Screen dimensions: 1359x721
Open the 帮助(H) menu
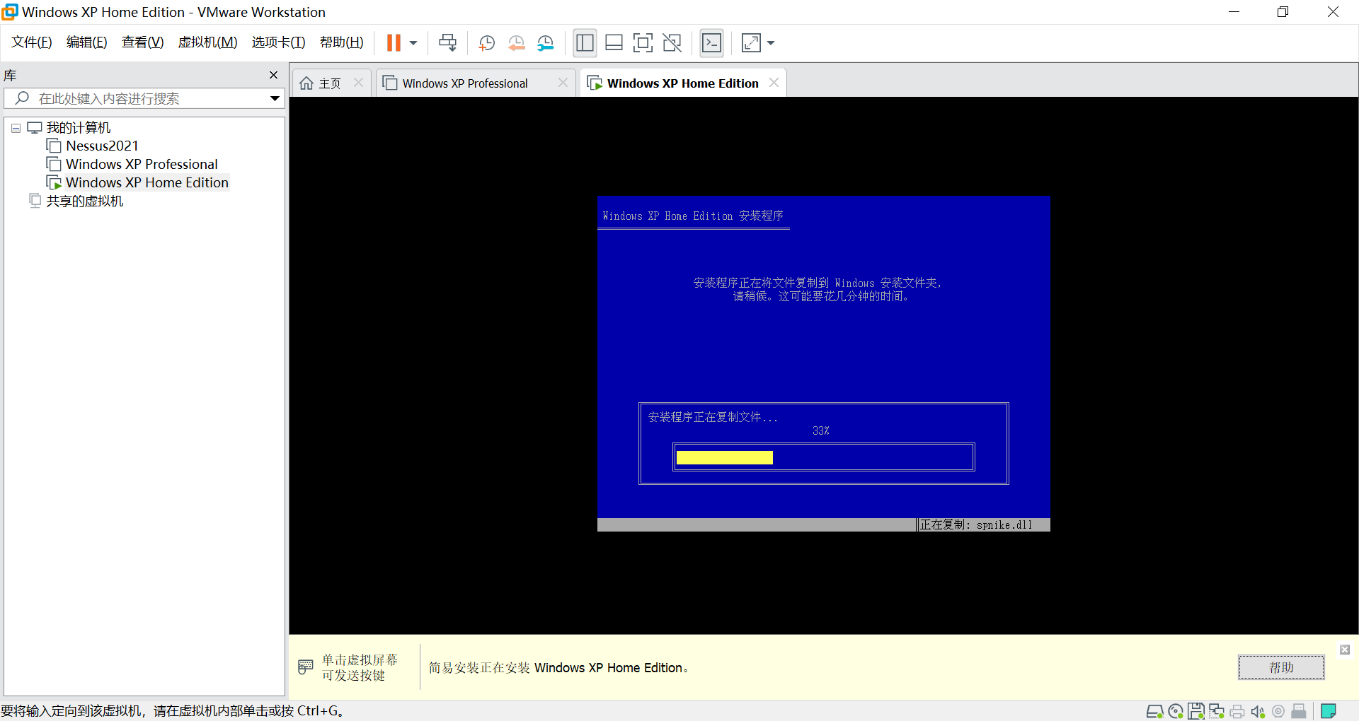(341, 42)
